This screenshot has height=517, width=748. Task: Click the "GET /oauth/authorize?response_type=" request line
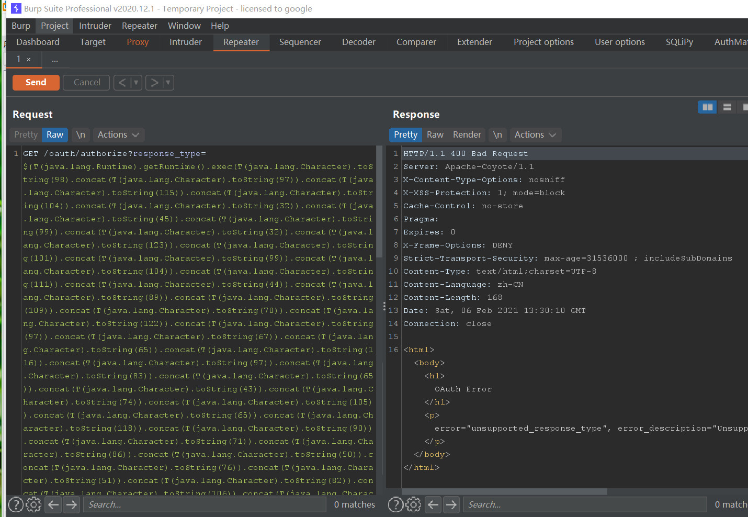click(115, 153)
